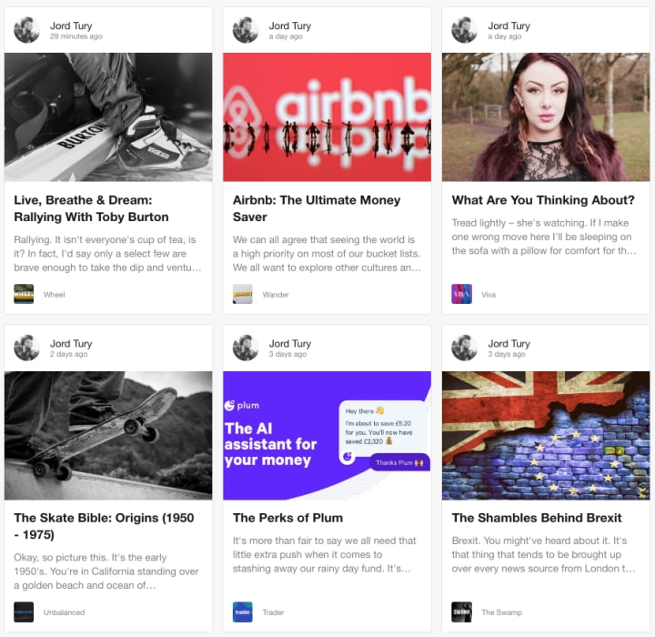The width and height of the screenshot is (655, 637).
Task: Open the Trader publication icon
Action: click(243, 612)
